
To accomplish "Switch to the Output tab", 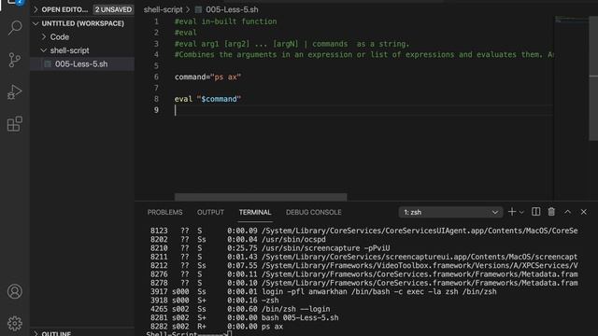I will [210, 212].
